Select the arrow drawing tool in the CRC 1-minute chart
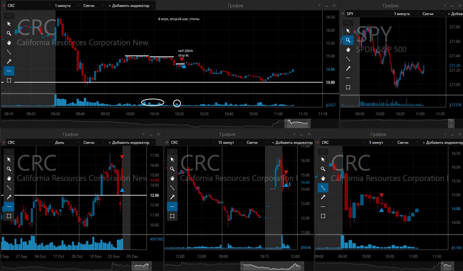Screen dimensions: 463x271 point(9,61)
